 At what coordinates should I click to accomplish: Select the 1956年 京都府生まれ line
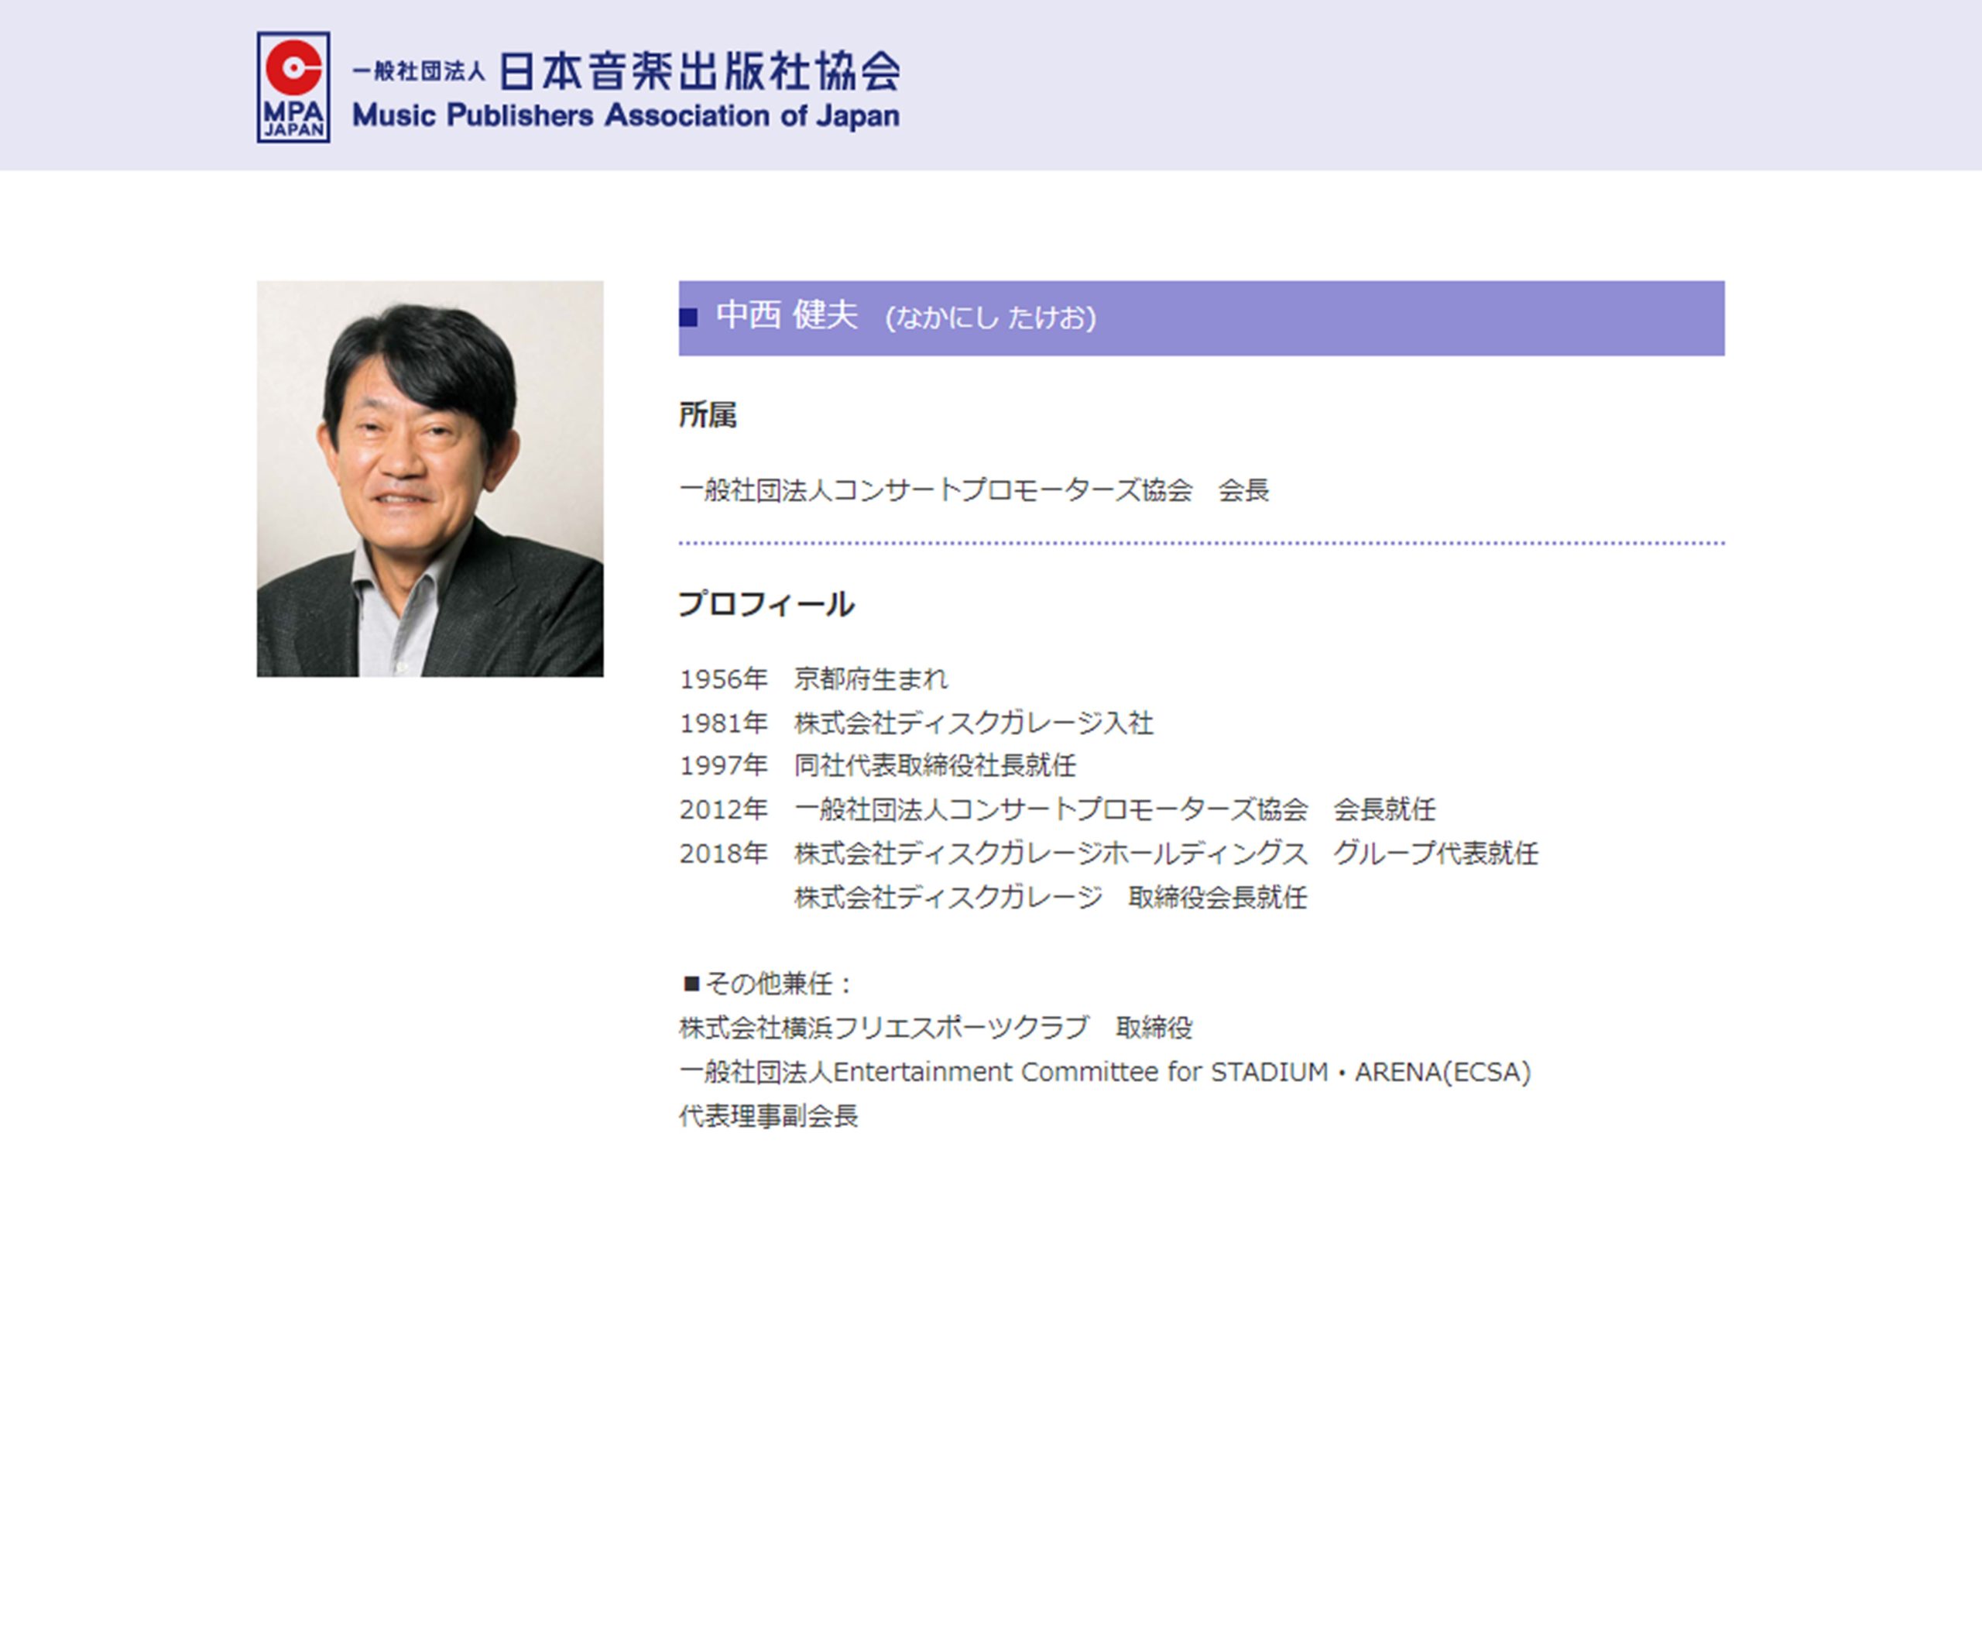coord(814,678)
